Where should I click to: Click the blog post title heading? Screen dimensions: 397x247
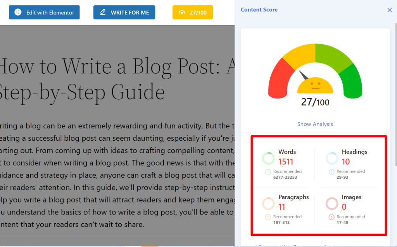(x=117, y=79)
